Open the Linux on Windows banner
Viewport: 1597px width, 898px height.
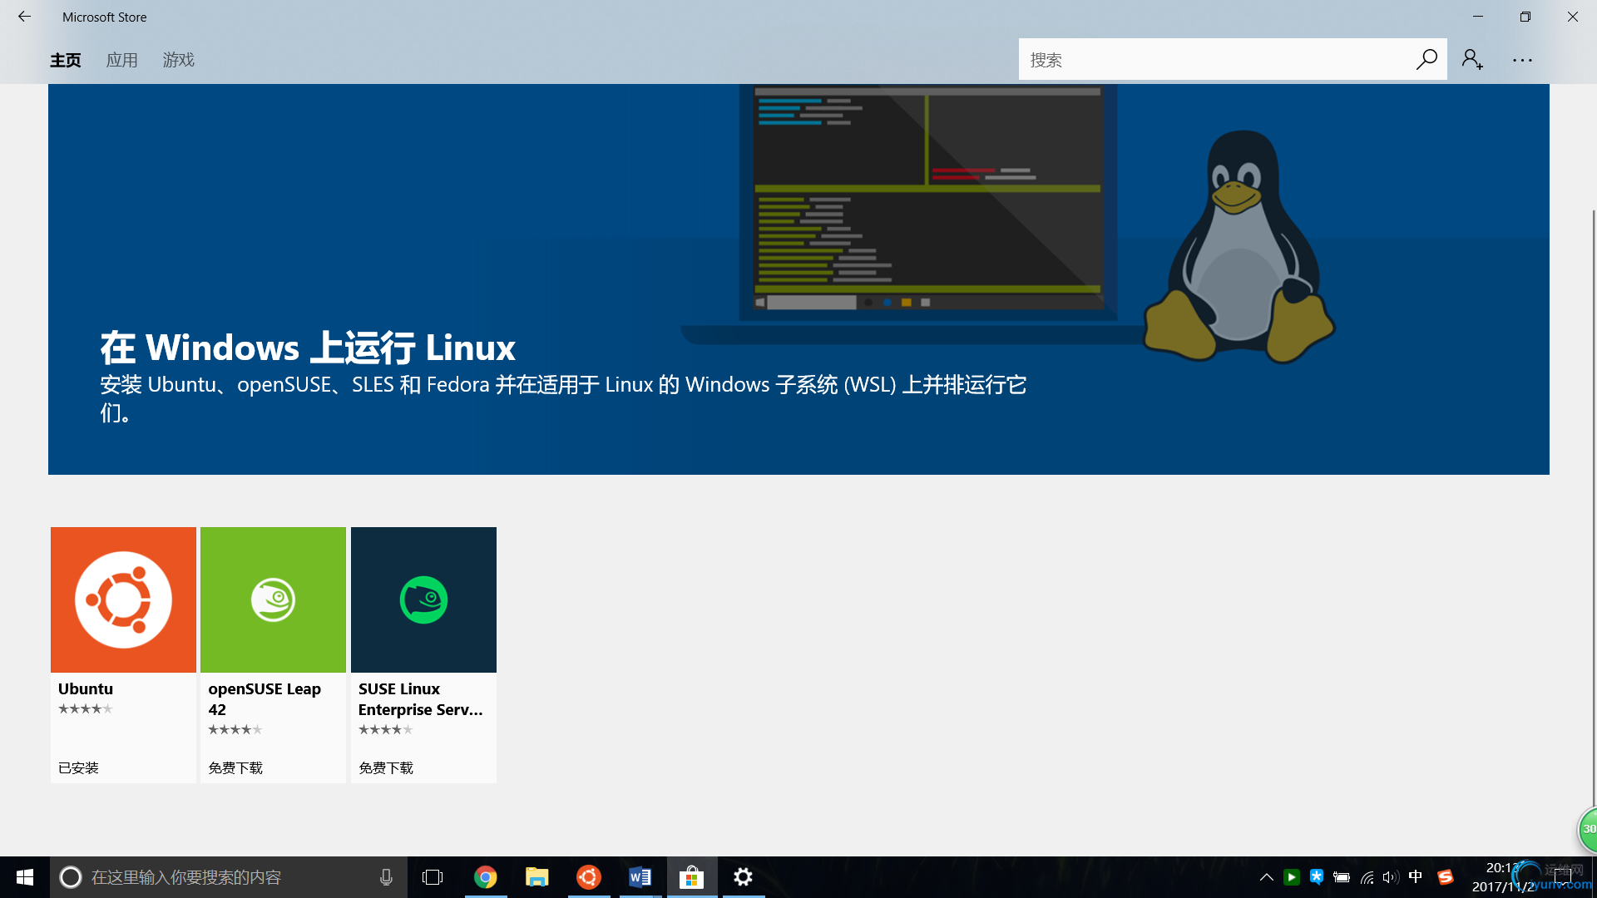coord(798,279)
